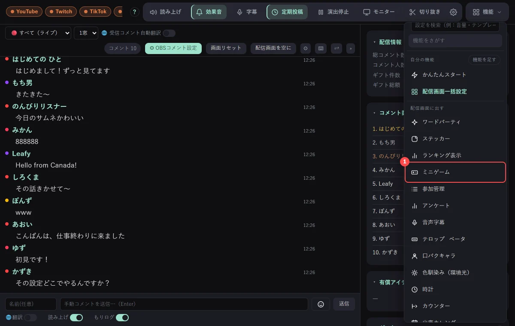
Task: Click username しろくま in chat
Action: click(x=26, y=177)
